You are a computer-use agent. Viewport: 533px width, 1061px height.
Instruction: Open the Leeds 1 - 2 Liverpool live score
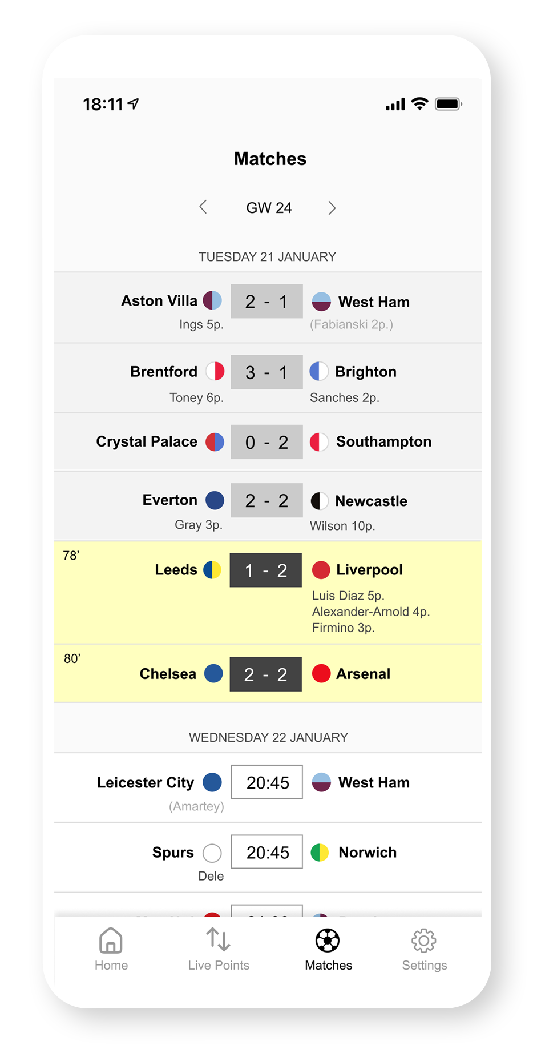(266, 570)
